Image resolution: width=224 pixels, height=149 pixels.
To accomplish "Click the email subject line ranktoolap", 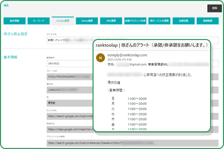I will coord(152,45).
